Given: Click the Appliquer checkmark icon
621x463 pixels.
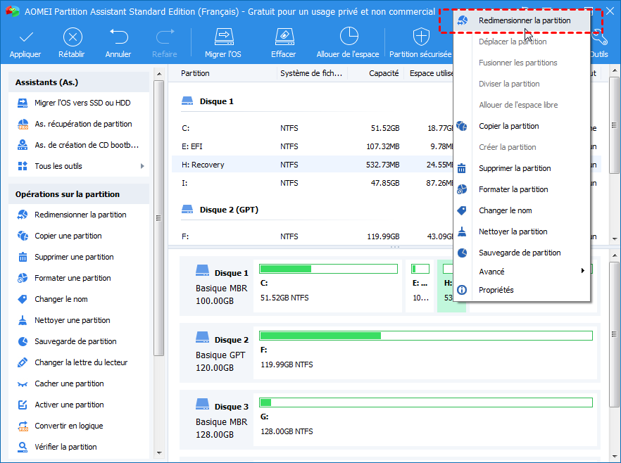Looking at the screenshot, I should pyautogui.click(x=25, y=37).
